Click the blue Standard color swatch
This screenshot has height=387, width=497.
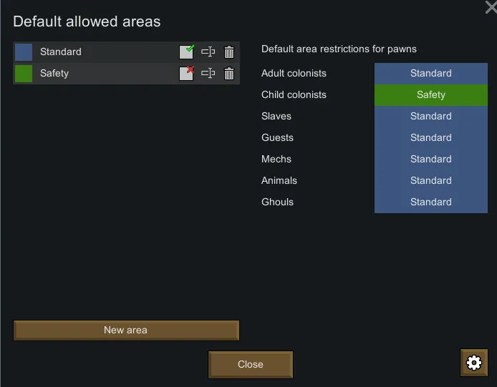(24, 52)
